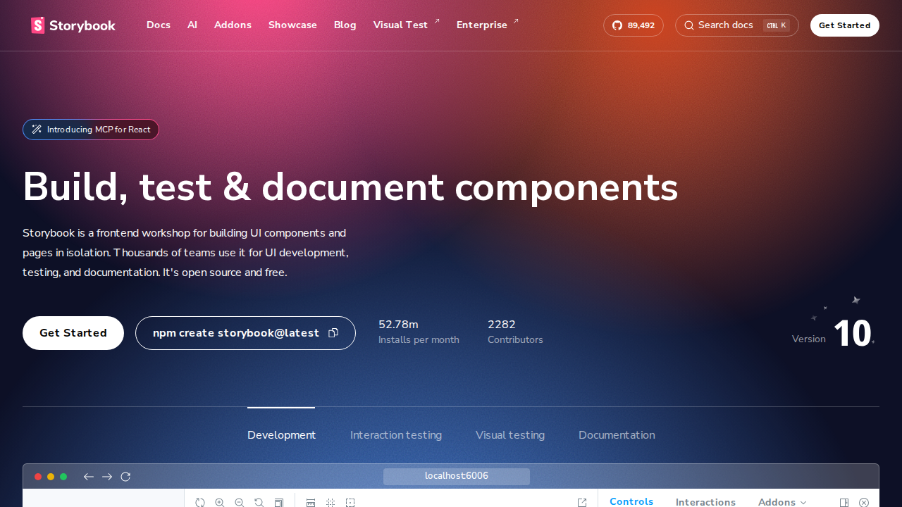Click the large white Get Started hero button

(x=73, y=333)
